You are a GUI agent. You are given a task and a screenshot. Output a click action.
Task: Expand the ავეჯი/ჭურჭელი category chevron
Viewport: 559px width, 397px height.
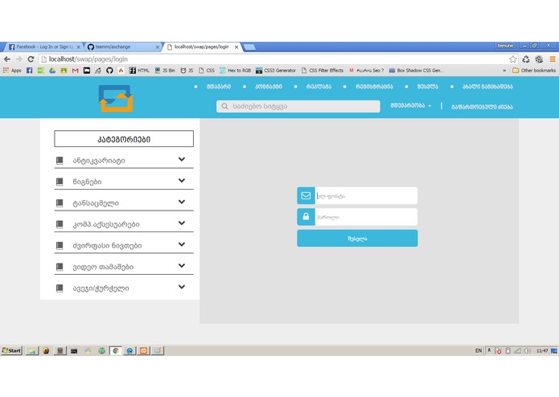pyautogui.click(x=182, y=287)
